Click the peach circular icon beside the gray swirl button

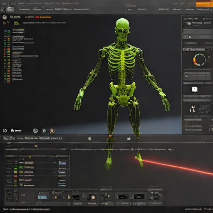52,131
